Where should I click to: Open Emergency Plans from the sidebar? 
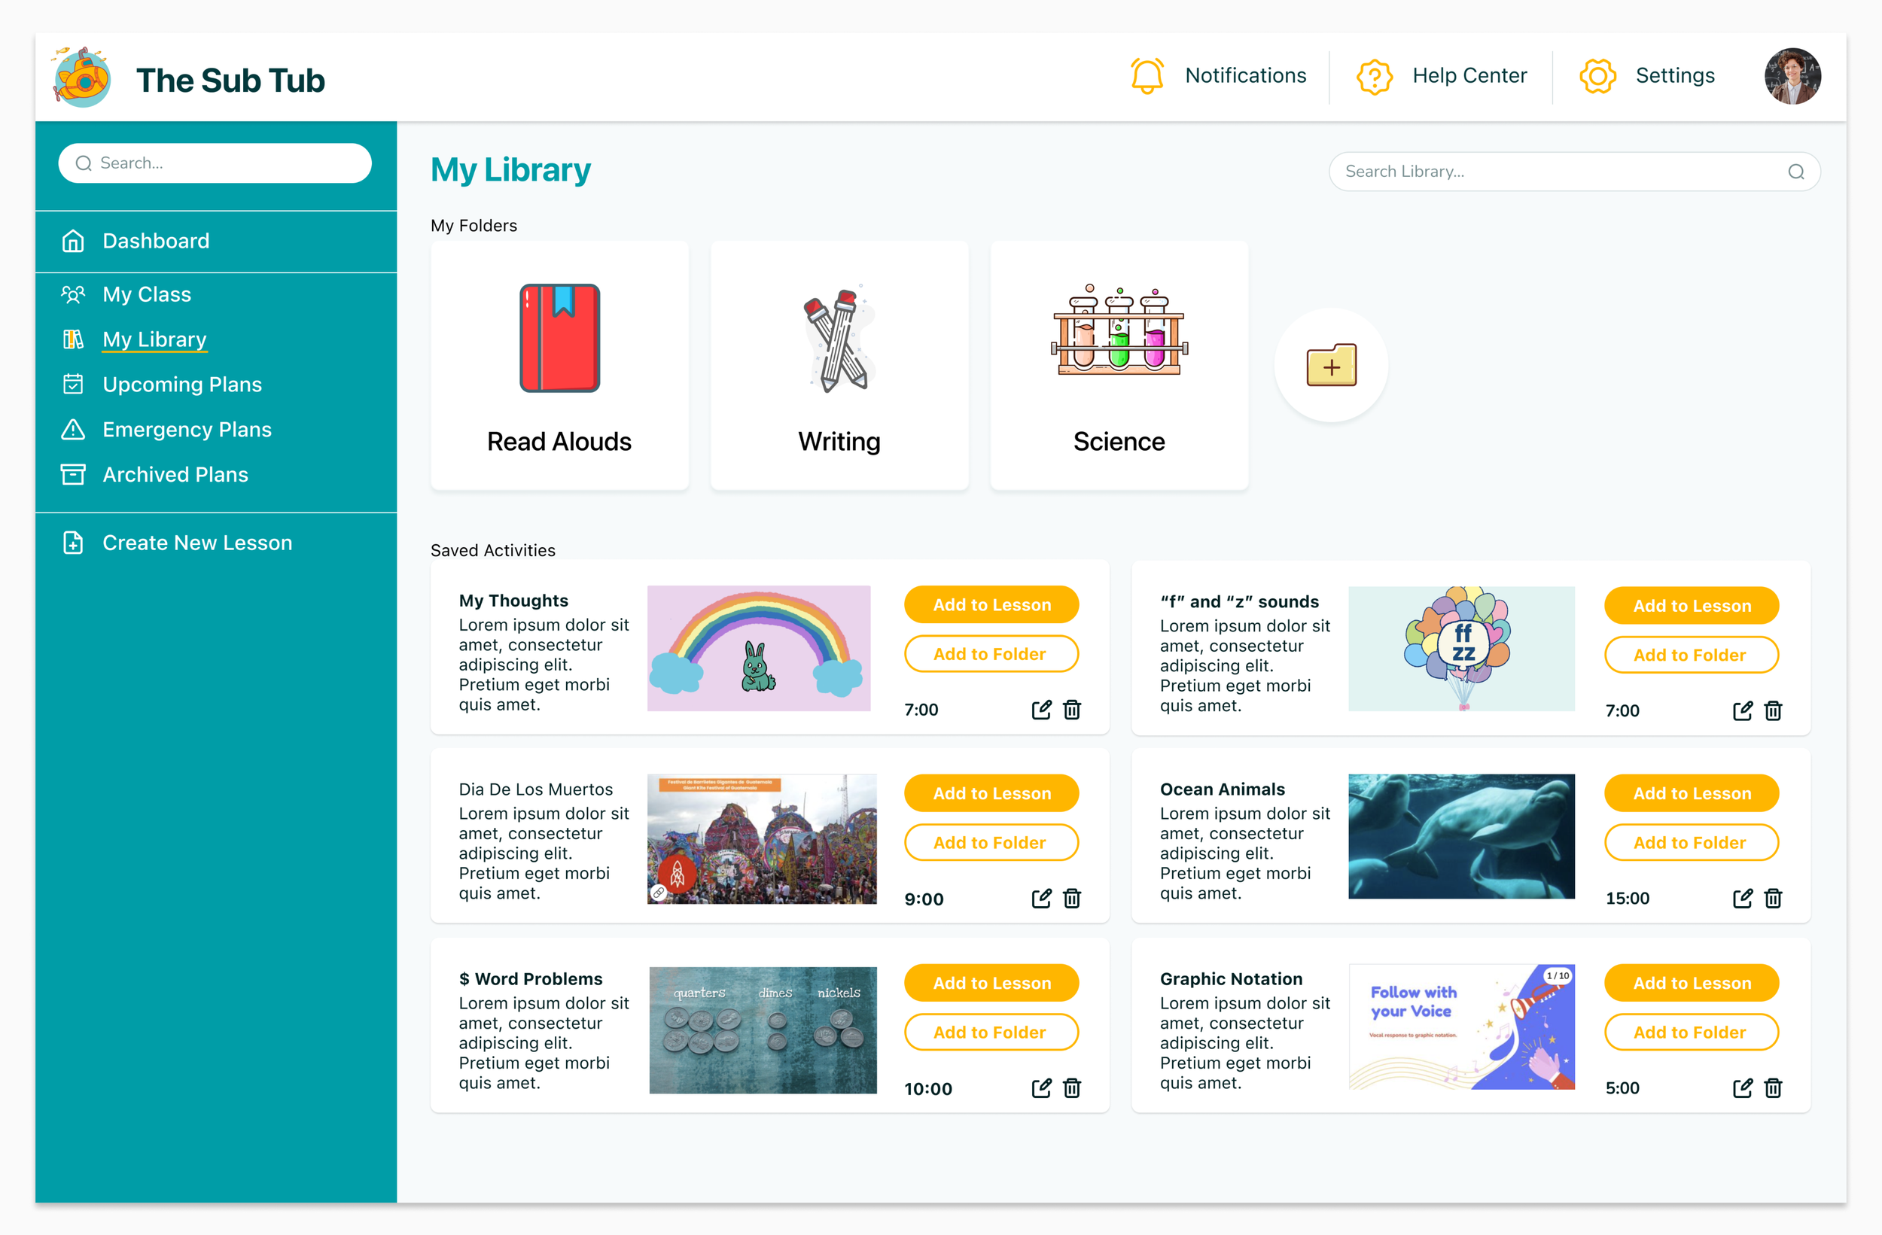[x=187, y=429]
